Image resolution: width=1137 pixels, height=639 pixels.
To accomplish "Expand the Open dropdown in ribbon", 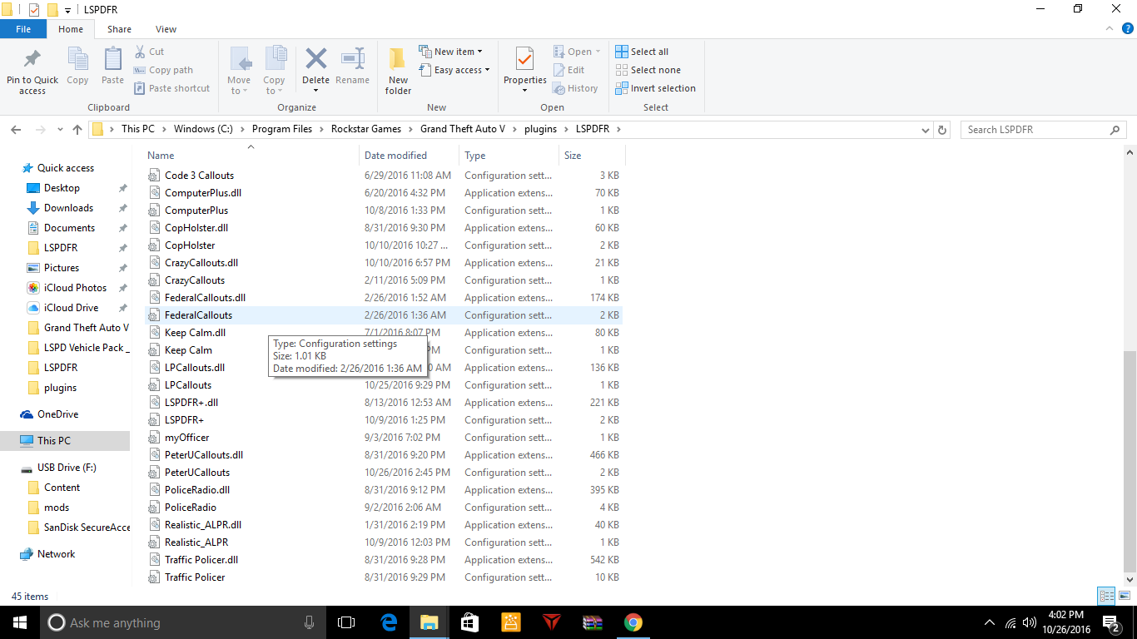I will click(x=577, y=52).
